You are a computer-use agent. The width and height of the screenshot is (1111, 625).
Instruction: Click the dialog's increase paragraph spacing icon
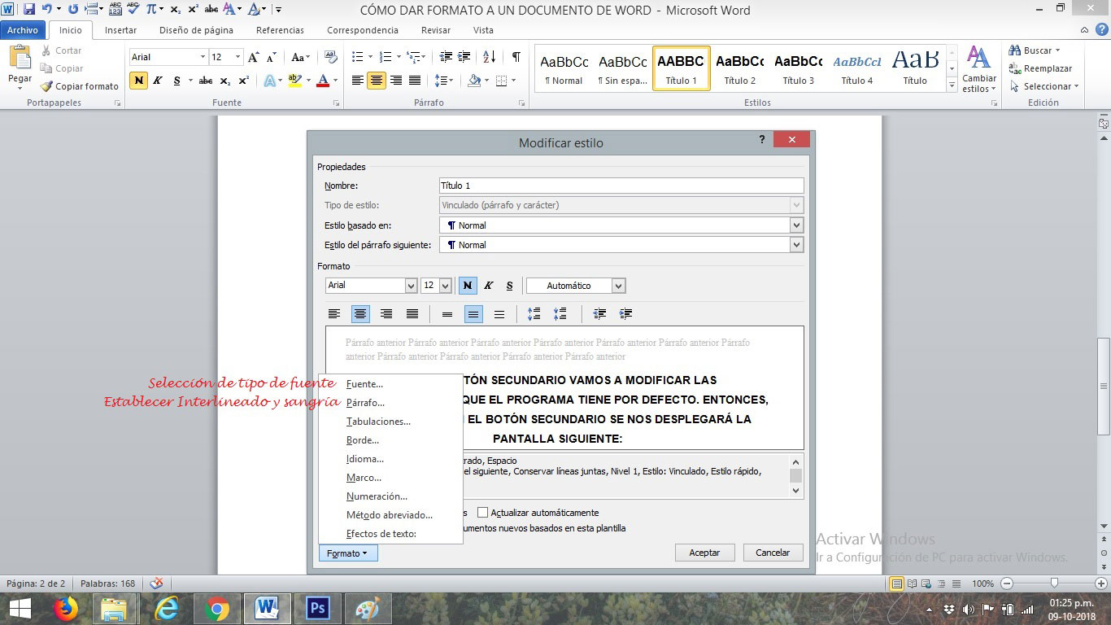[534, 314]
